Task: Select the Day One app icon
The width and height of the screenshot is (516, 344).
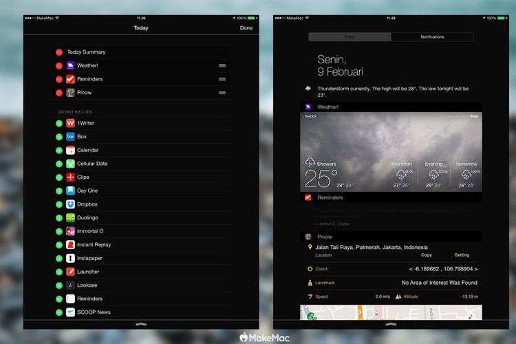Action: tap(70, 191)
